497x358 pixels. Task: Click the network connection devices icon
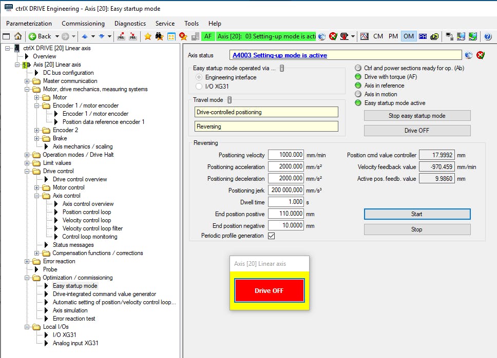(x=449, y=36)
